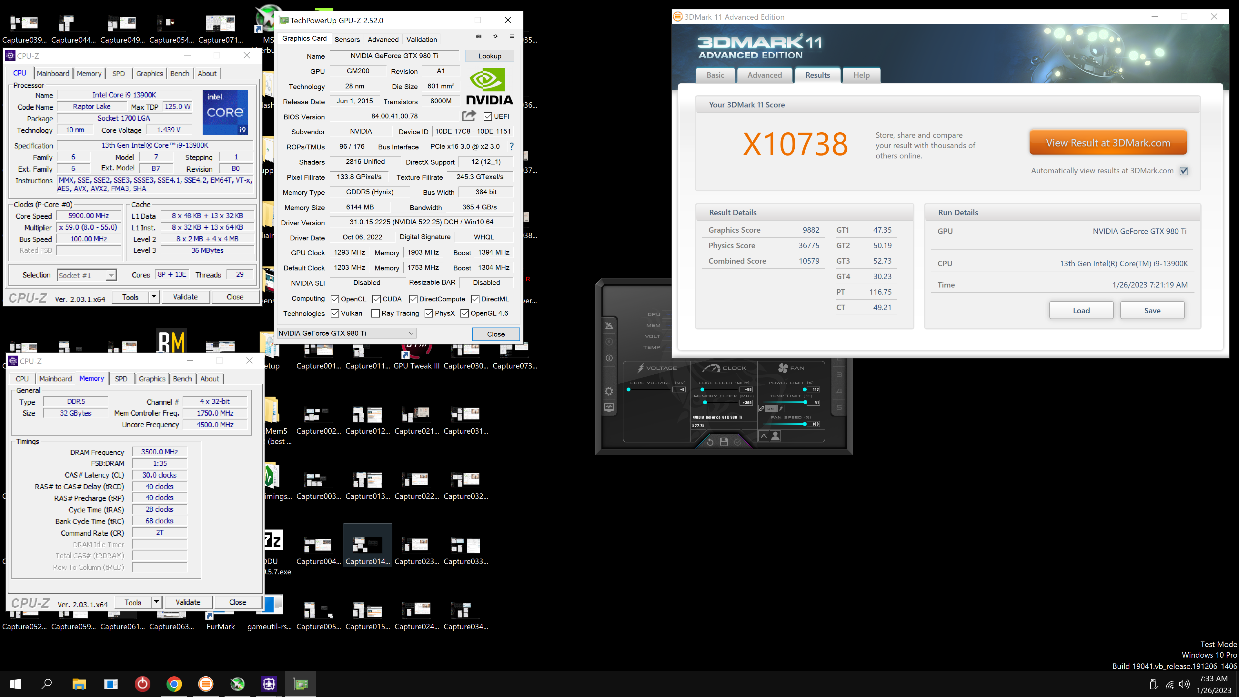1239x697 pixels.
Task: Select the Capture014 desktop thumbnail
Action: click(368, 544)
